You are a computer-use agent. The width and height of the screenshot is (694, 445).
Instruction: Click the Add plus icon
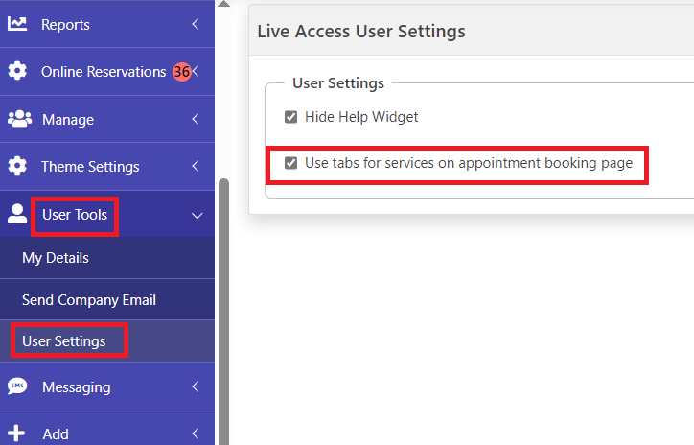point(16,433)
